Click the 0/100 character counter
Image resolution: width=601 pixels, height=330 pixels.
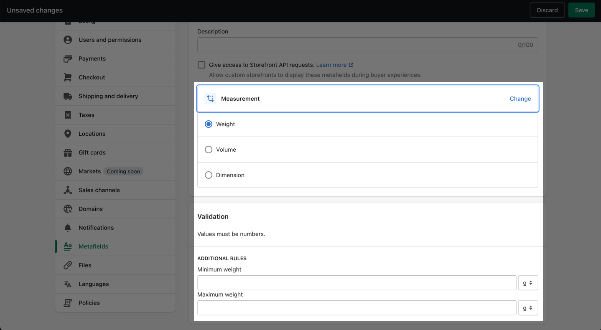point(525,45)
